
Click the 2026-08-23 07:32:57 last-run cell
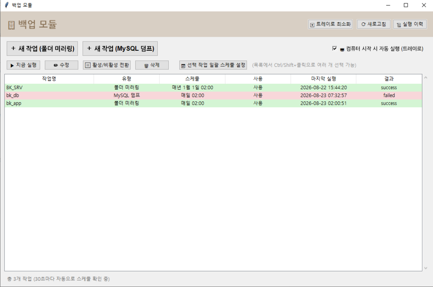pyautogui.click(x=323, y=96)
